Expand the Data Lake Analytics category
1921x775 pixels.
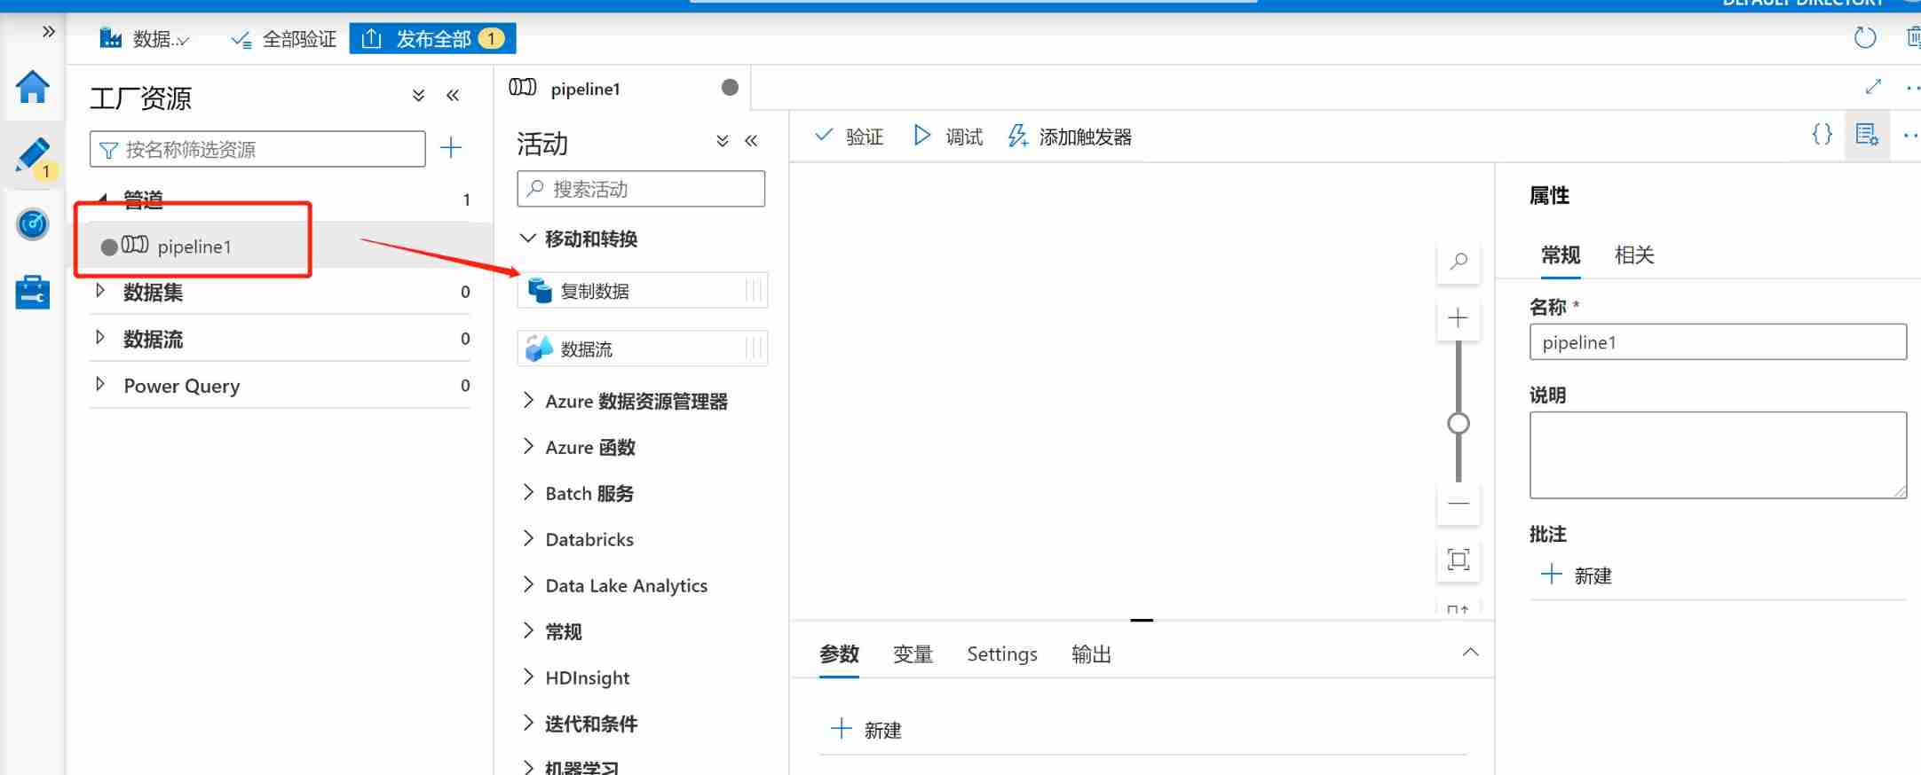[528, 584]
